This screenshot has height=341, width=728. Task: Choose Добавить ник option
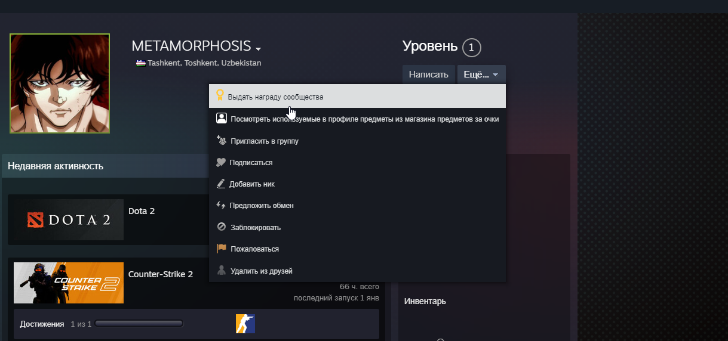click(357, 184)
